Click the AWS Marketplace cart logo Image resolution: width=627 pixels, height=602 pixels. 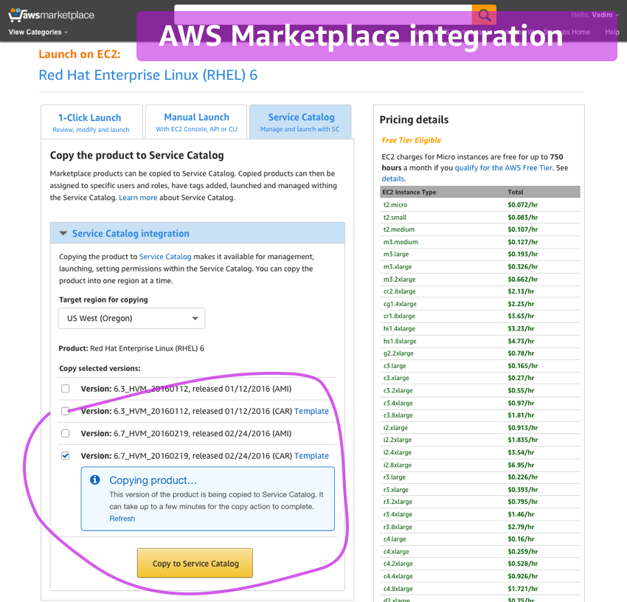[51, 15]
